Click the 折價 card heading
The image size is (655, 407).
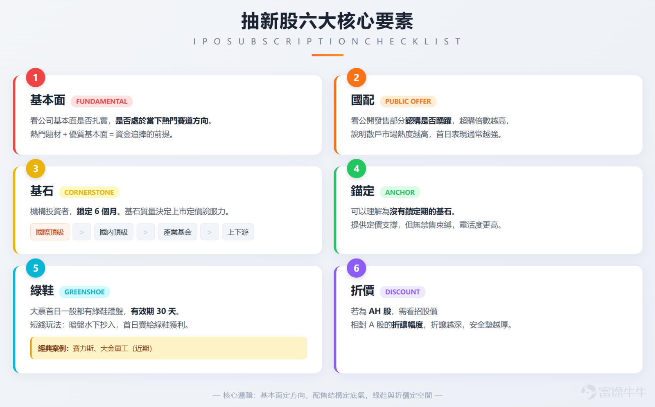(363, 290)
